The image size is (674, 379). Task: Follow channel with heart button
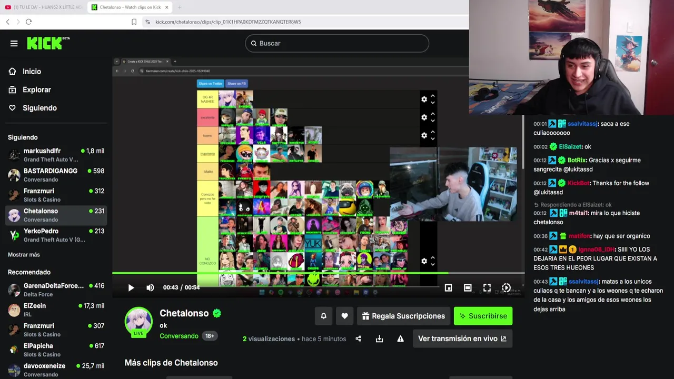point(344,316)
